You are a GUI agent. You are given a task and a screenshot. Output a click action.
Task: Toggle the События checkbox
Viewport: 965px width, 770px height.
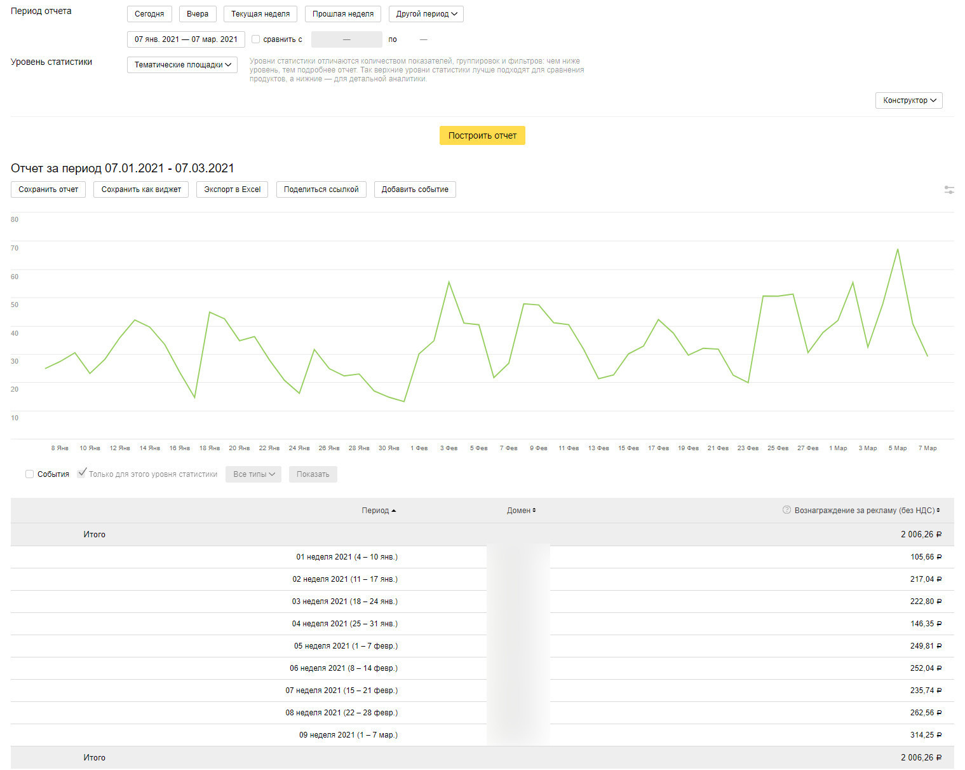click(30, 474)
